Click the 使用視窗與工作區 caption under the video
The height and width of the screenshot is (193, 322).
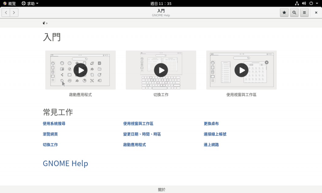[241, 95]
